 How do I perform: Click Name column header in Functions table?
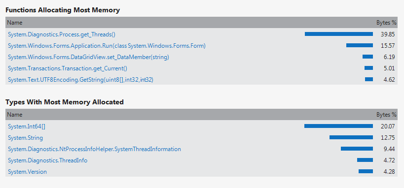pos(15,23)
